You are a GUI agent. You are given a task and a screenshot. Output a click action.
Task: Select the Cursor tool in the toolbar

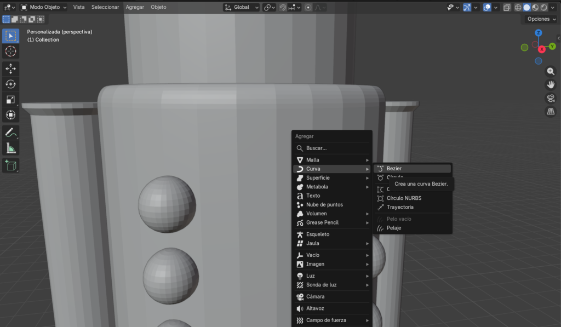click(10, 51)
